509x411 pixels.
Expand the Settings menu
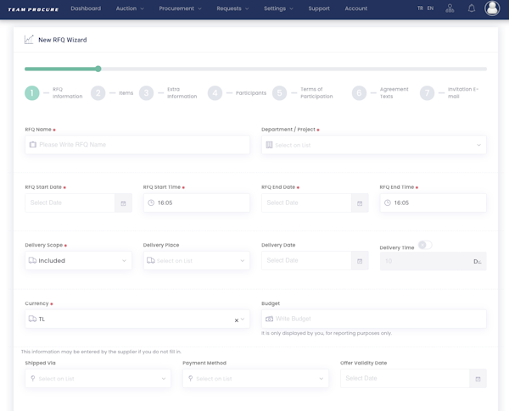pos(278,8)
